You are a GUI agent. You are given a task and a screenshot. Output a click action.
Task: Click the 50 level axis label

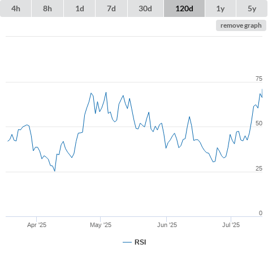point(259,123)
